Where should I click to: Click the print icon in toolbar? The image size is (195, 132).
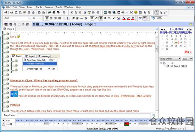39,12
